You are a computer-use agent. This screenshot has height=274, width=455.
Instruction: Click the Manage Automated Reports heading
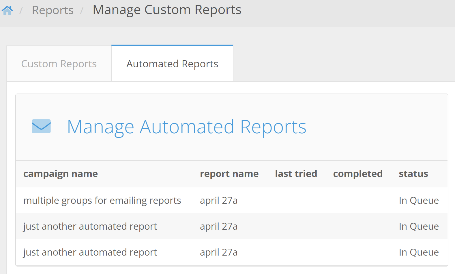(186, 127)
